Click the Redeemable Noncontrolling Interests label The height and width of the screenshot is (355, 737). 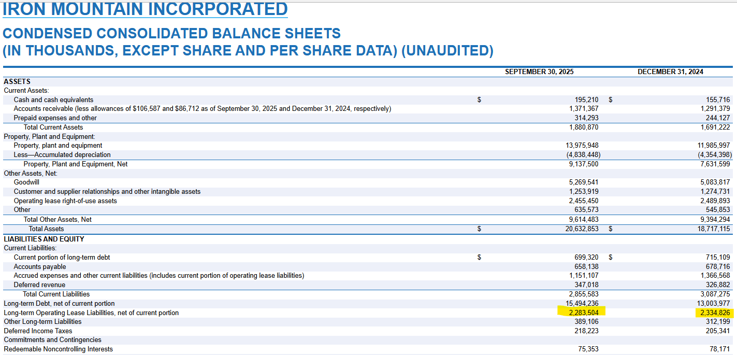[58, 349]
